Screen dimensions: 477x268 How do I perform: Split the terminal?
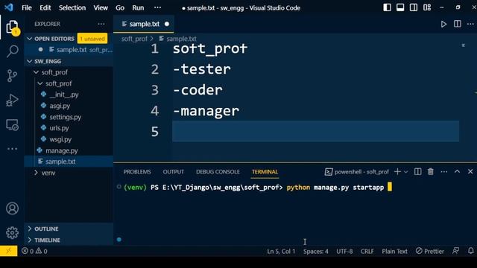click(x=417, y=172)
